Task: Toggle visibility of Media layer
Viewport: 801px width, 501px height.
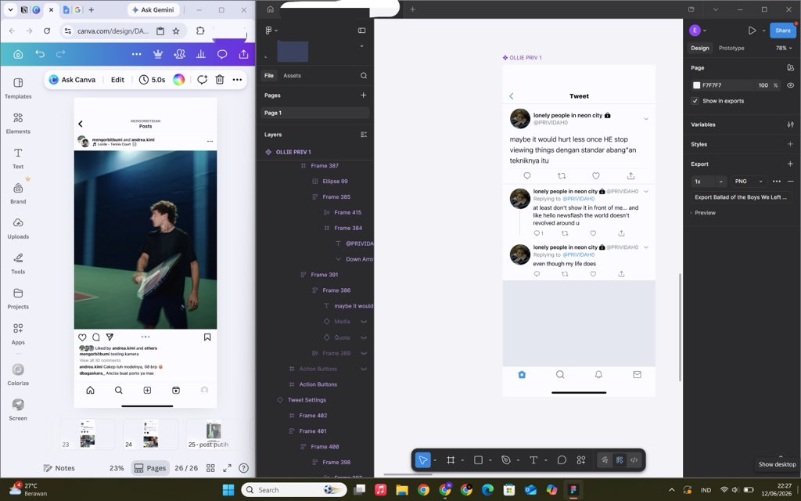Action: point(365,322)
